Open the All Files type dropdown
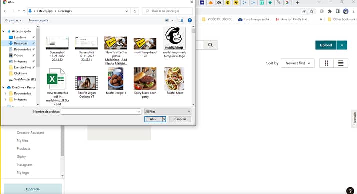The width and height of the screenshot is (357, 194). pyautogui.click(x=168, y=111)
